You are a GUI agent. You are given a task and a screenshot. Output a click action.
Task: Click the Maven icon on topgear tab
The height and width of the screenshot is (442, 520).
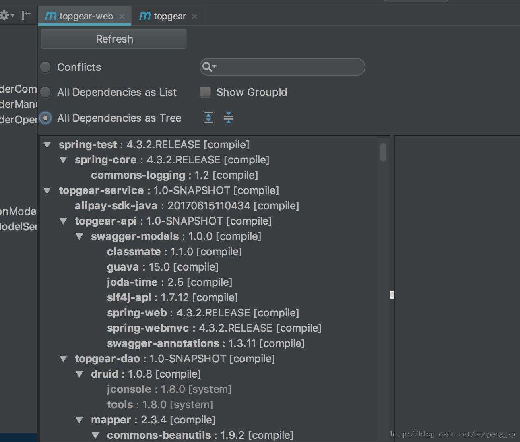point(144,16)
